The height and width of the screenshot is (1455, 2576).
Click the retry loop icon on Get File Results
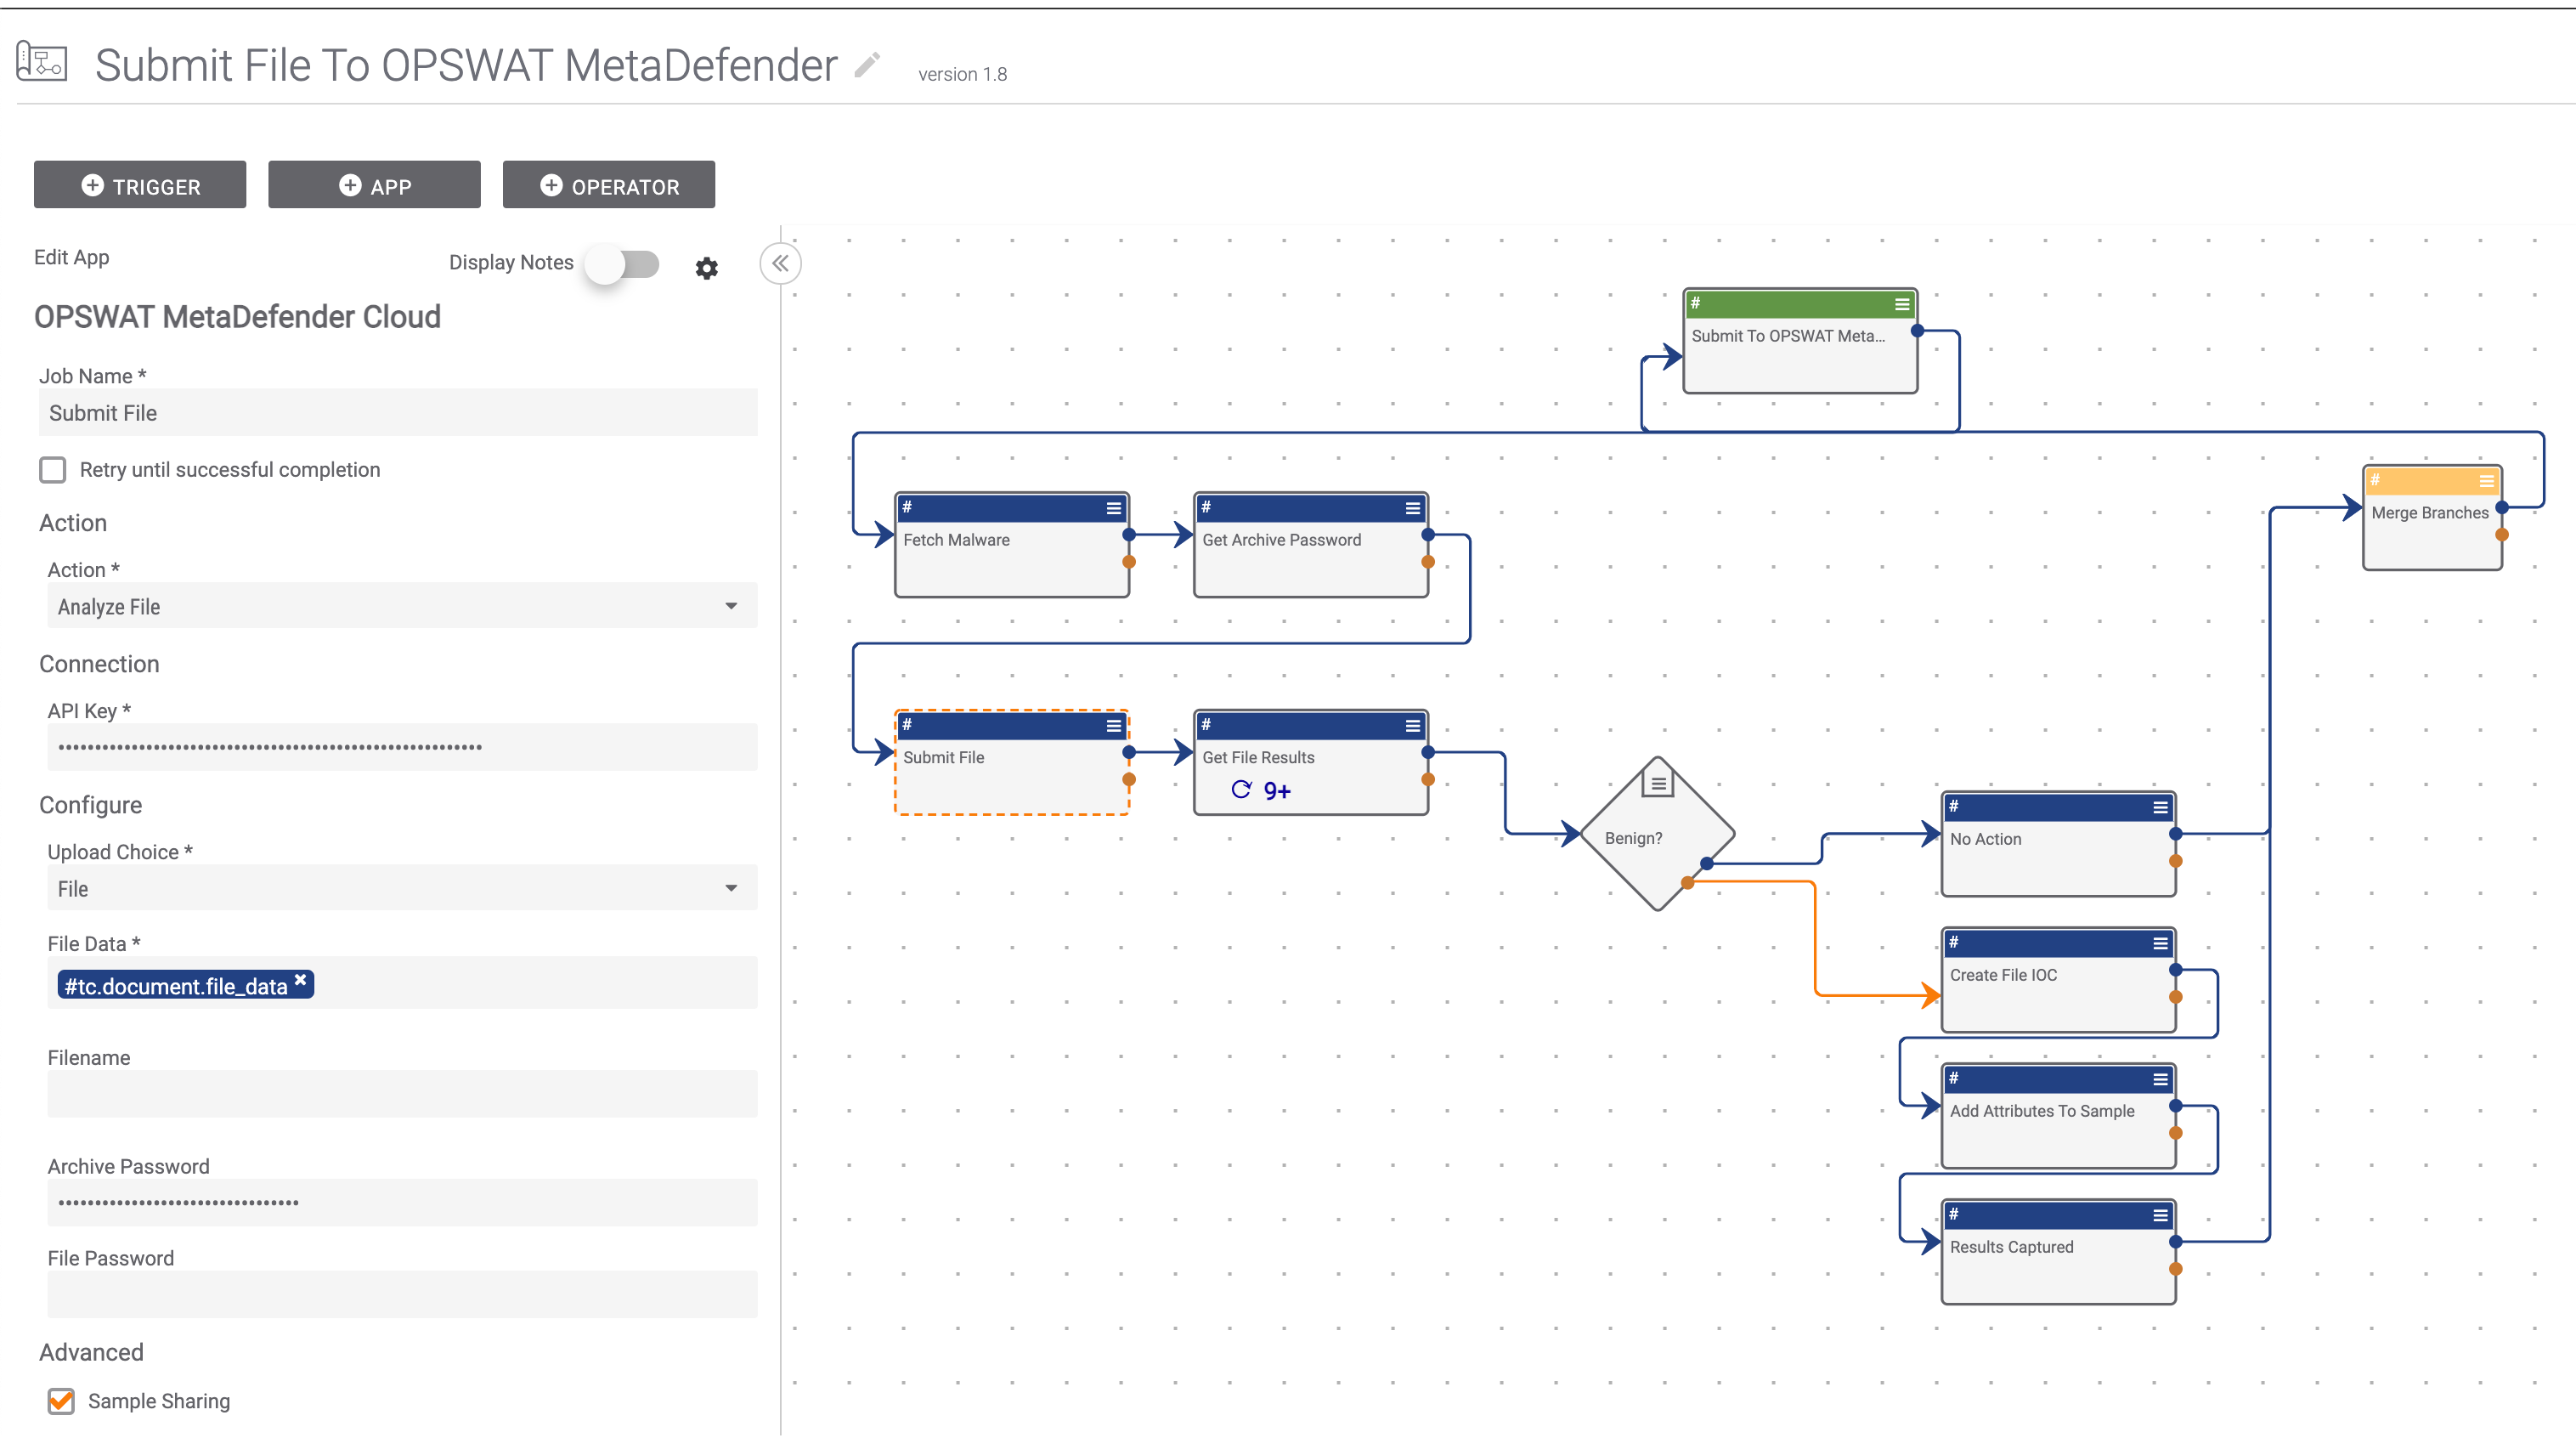point(1241,789)
